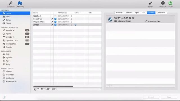Screen dimensions: 180x101
Task: Open the Editor from the top toolbar
Action: (x=150, y=3)
